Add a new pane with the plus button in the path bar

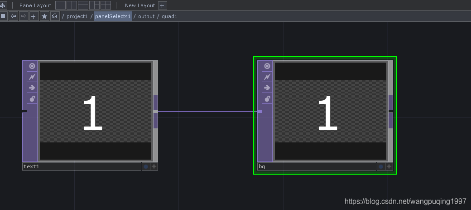pos(34,16)
